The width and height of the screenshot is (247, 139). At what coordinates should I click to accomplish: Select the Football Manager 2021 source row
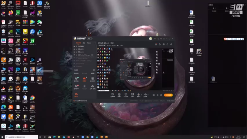pos(85,55)
